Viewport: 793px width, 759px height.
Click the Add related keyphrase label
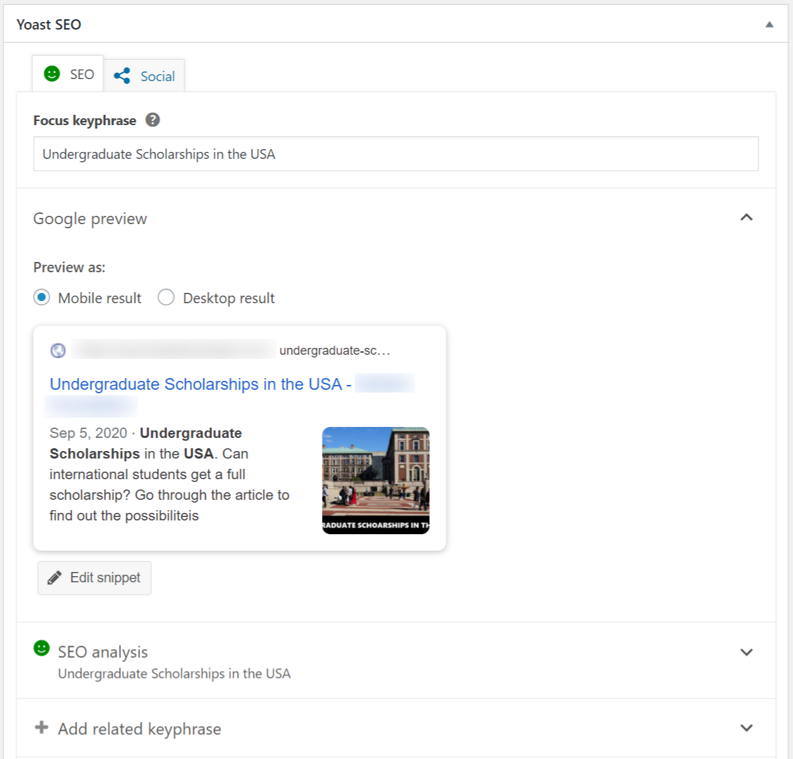pyautogui.click(x=140, y=729)
